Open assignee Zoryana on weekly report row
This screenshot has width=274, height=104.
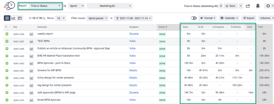134,34
